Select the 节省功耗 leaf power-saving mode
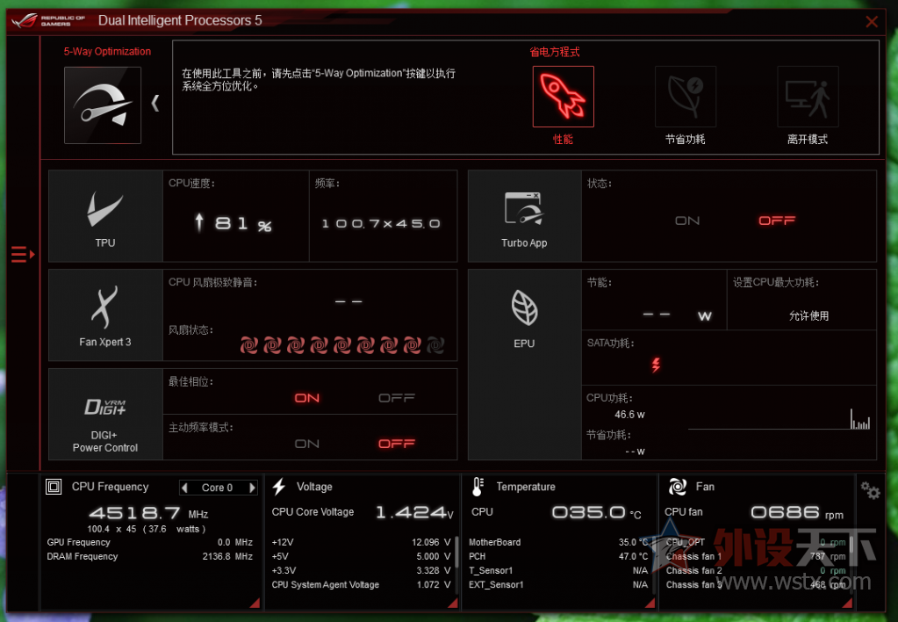 (686, 97)
